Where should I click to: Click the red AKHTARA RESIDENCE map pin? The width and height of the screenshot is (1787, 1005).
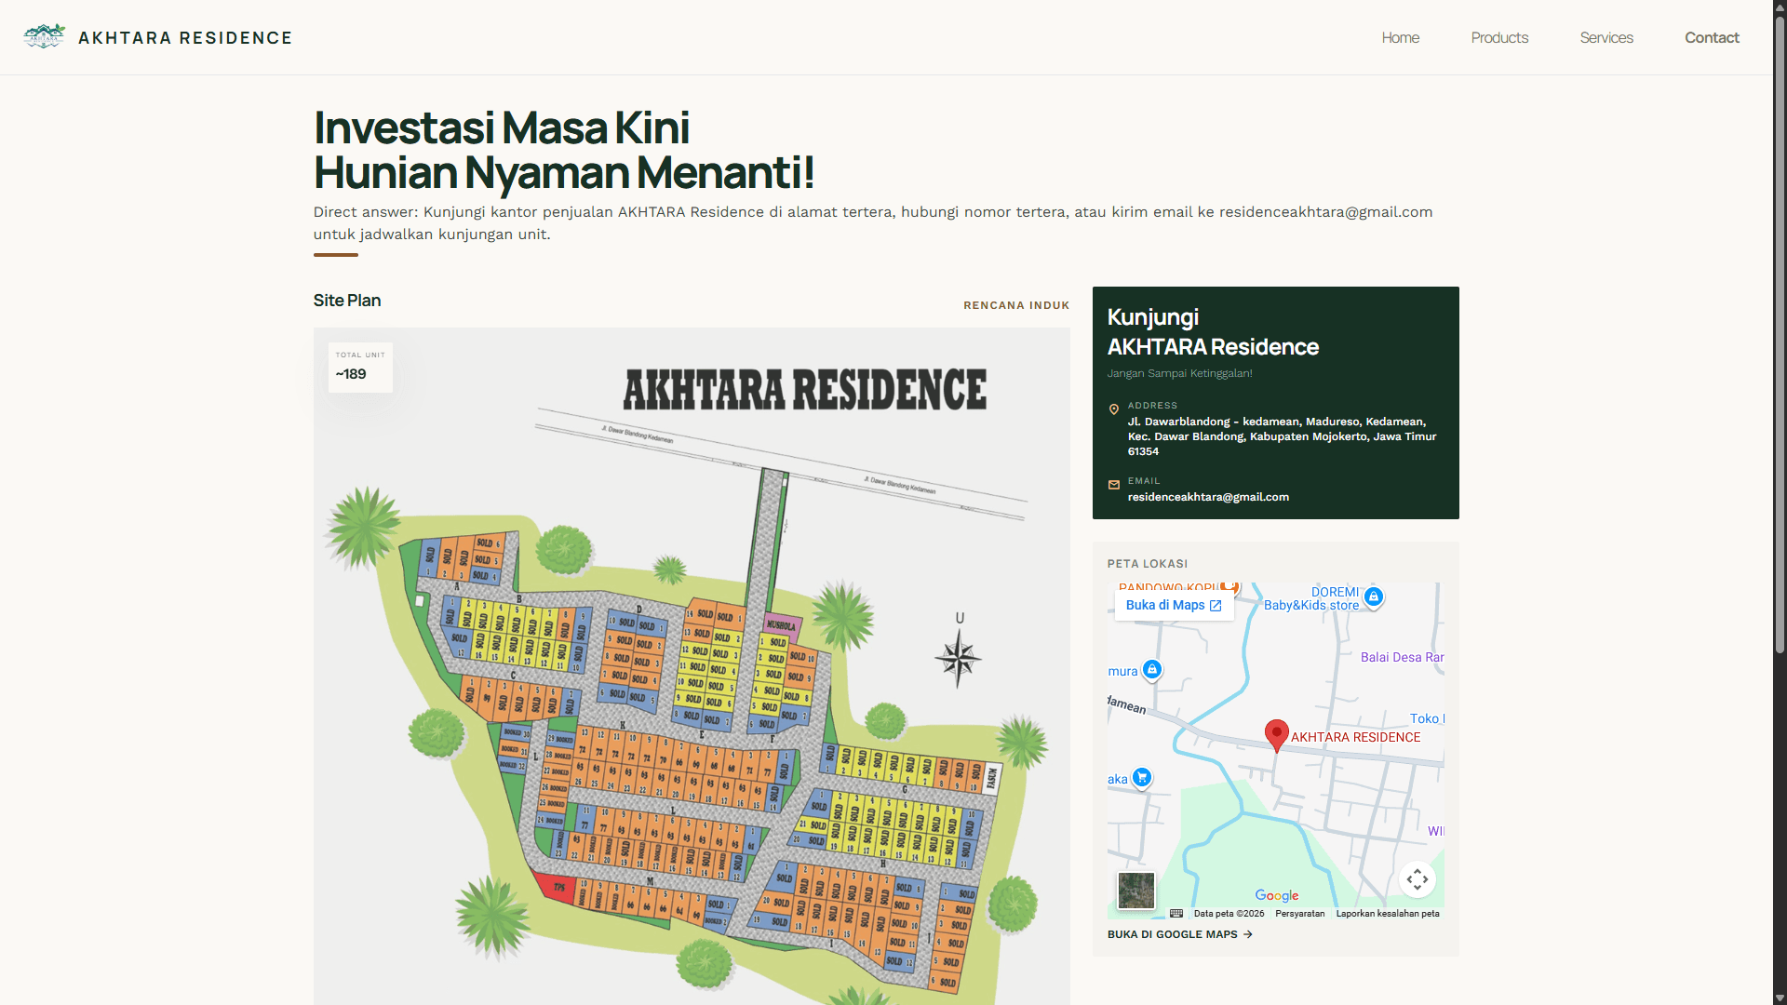[x=1277, y=735]
